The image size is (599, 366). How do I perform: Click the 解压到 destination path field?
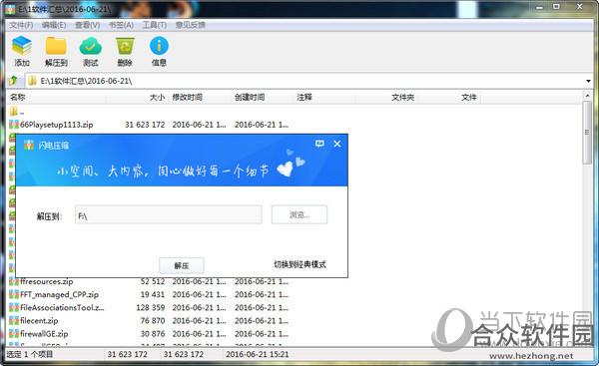169,214
